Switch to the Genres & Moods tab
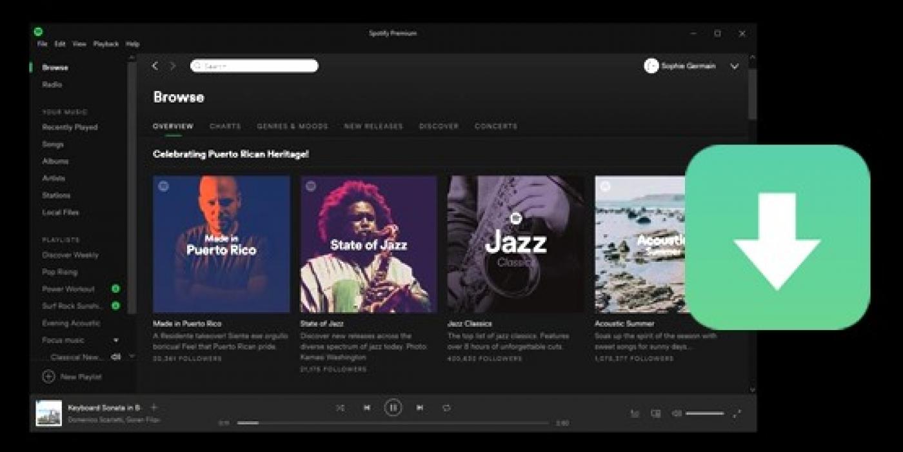Viewport: 903px width, 452px height. pos(292,126)
